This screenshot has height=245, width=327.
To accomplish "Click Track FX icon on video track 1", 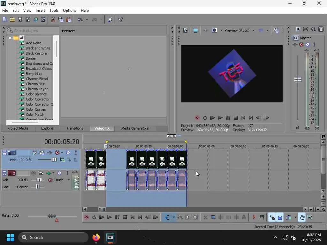I will coord(49,153).
